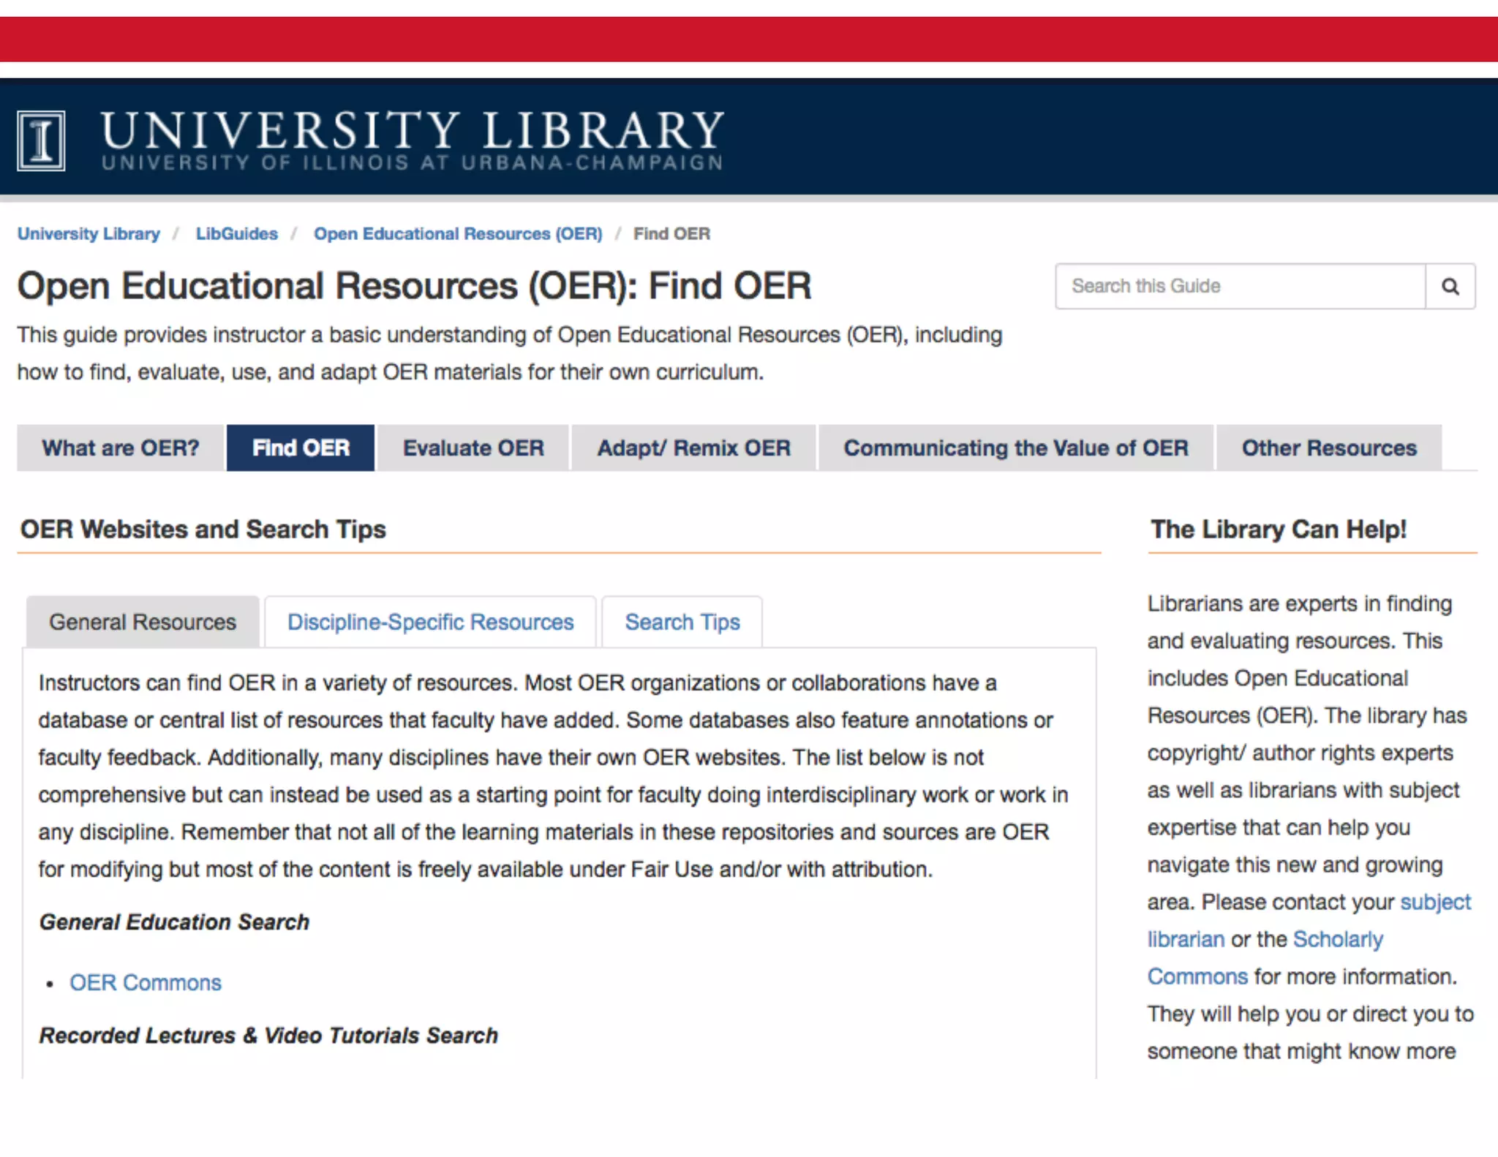Image resolution: width=1498 pixels, height=1157 pixels.
Task: Click the magnifying glass search button
Action: click(1450, 286)
